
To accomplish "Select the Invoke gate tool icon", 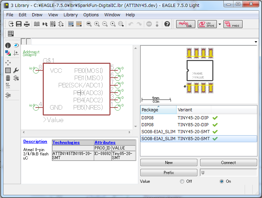I will coord(8,95).
